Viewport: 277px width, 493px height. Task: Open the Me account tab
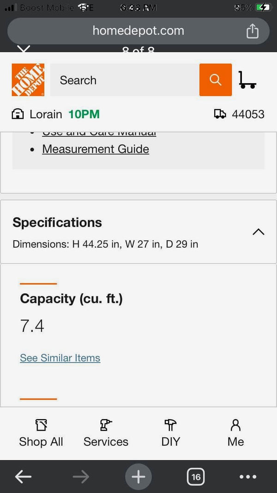(235, 433)
